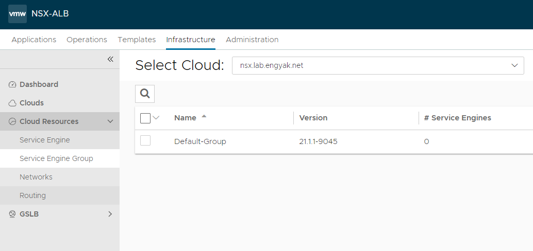
Task: Toggle the select-all header checkbox
Action: click(x=145, y=118)
